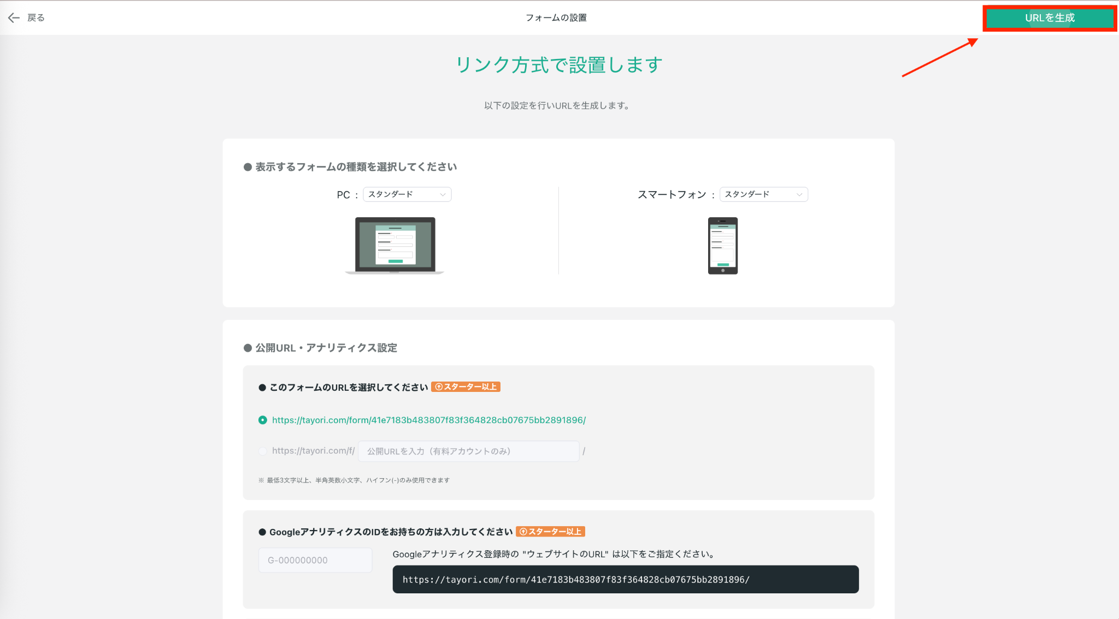Select the default tayori.com/form URL radio button
The height and width of the screenshot is (619, 1119).
pyautogui.click(x=263, y=420)
